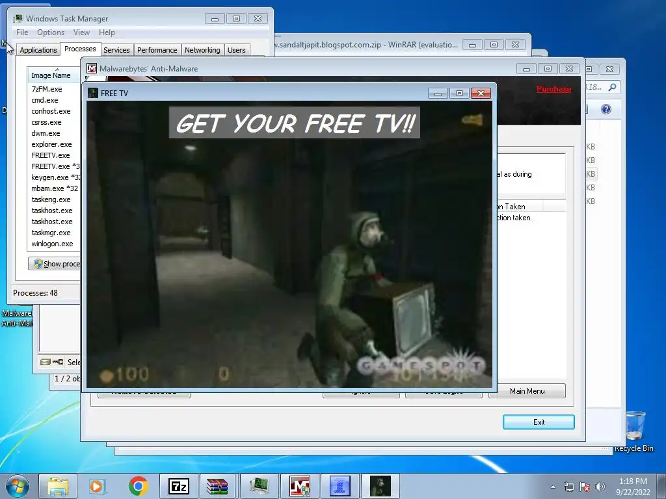Open Help menu in Task Manager
The height and width of the screenshot is (499, 666).
pos(107,32)
